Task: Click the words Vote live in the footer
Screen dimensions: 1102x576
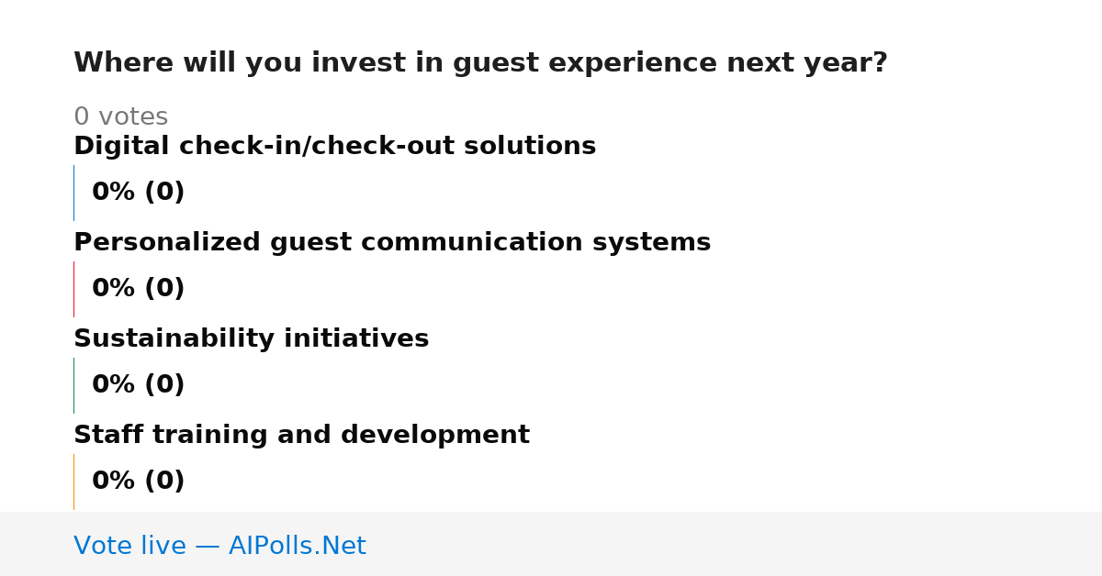Action: click(129, 546)
